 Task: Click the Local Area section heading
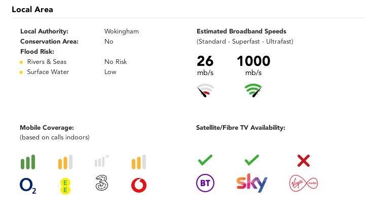pyautogui.click(x=32, y=10)
